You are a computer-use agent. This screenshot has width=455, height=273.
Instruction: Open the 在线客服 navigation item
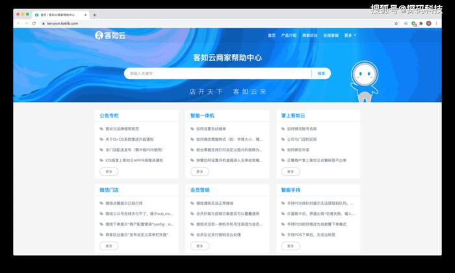coord(331,35)
